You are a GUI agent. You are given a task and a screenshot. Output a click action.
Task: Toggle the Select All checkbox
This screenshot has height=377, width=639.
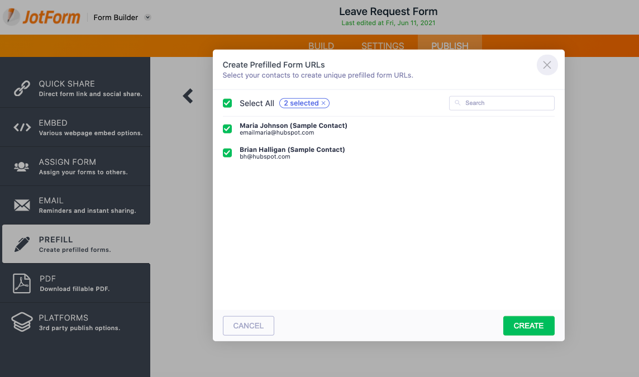coord(227,103)
